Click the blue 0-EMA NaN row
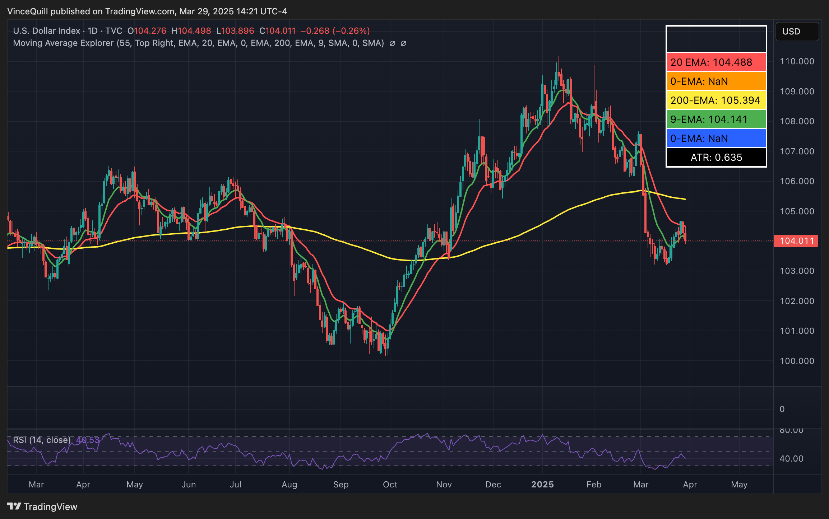The width and height of the screenshot is (829, 519). pos(716,138)
